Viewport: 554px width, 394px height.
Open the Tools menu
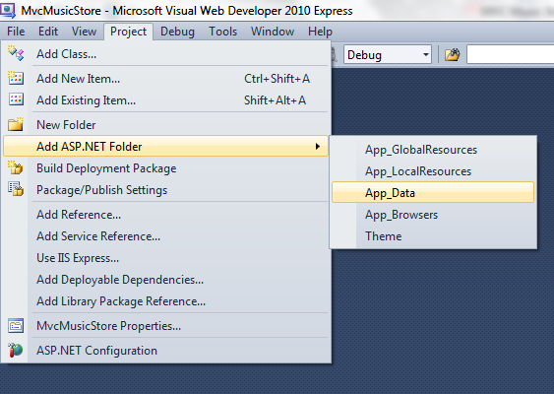[223, 32]
